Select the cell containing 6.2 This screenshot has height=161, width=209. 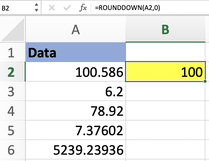[x=76, y=91]
